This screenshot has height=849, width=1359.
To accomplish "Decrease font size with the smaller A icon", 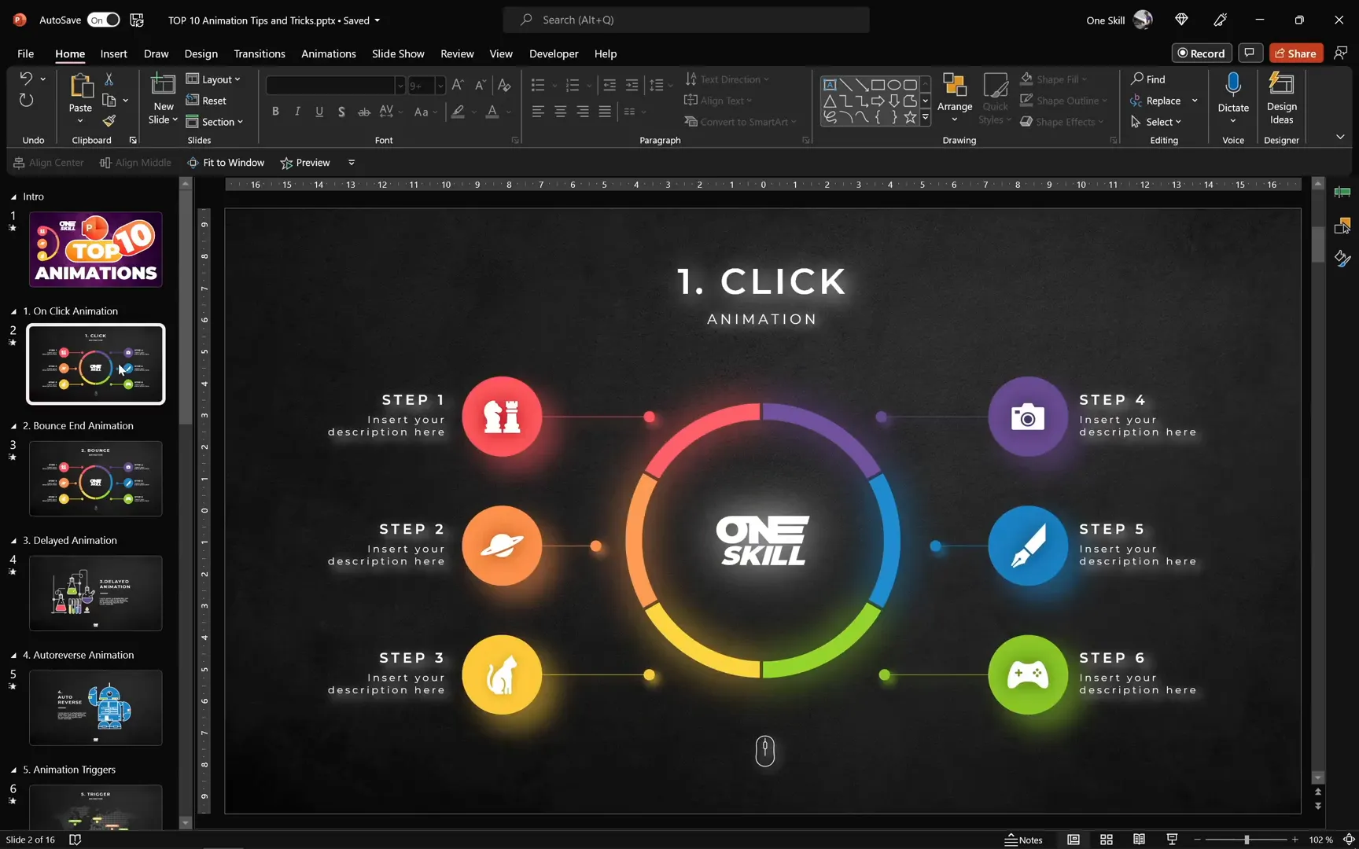I will [480, 85].
